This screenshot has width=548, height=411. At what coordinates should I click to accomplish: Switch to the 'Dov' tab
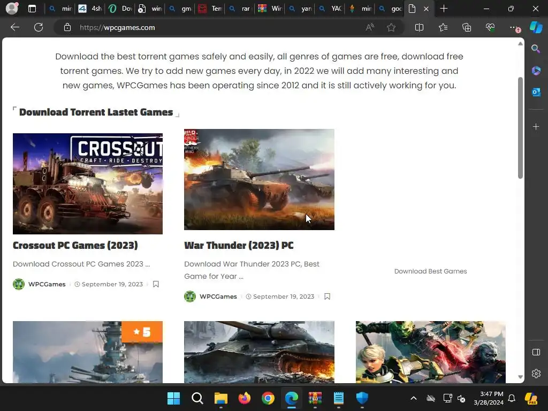tap(120, 9)
